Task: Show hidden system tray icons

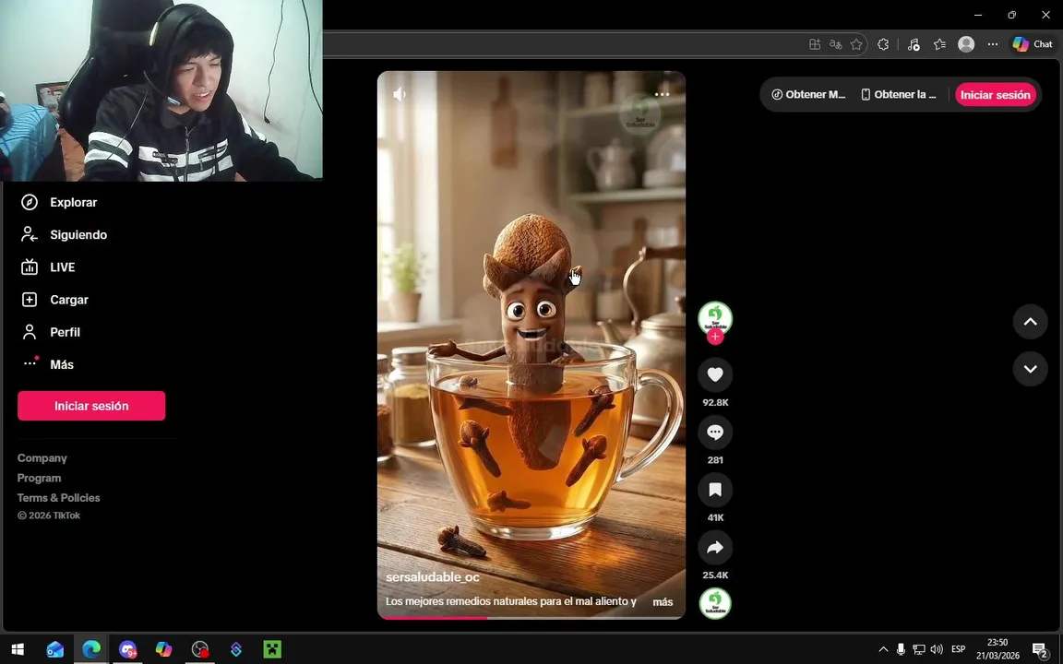Action: (x=883, y=649)
